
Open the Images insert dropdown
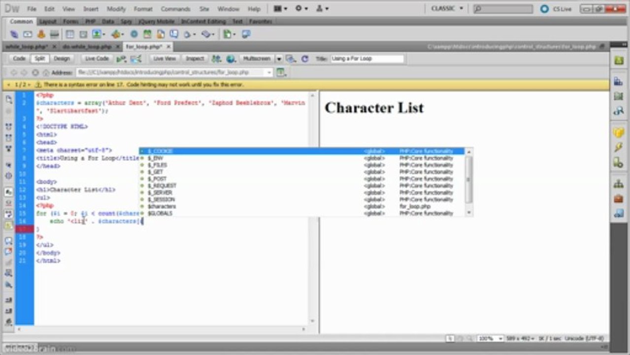coord(98,34)
